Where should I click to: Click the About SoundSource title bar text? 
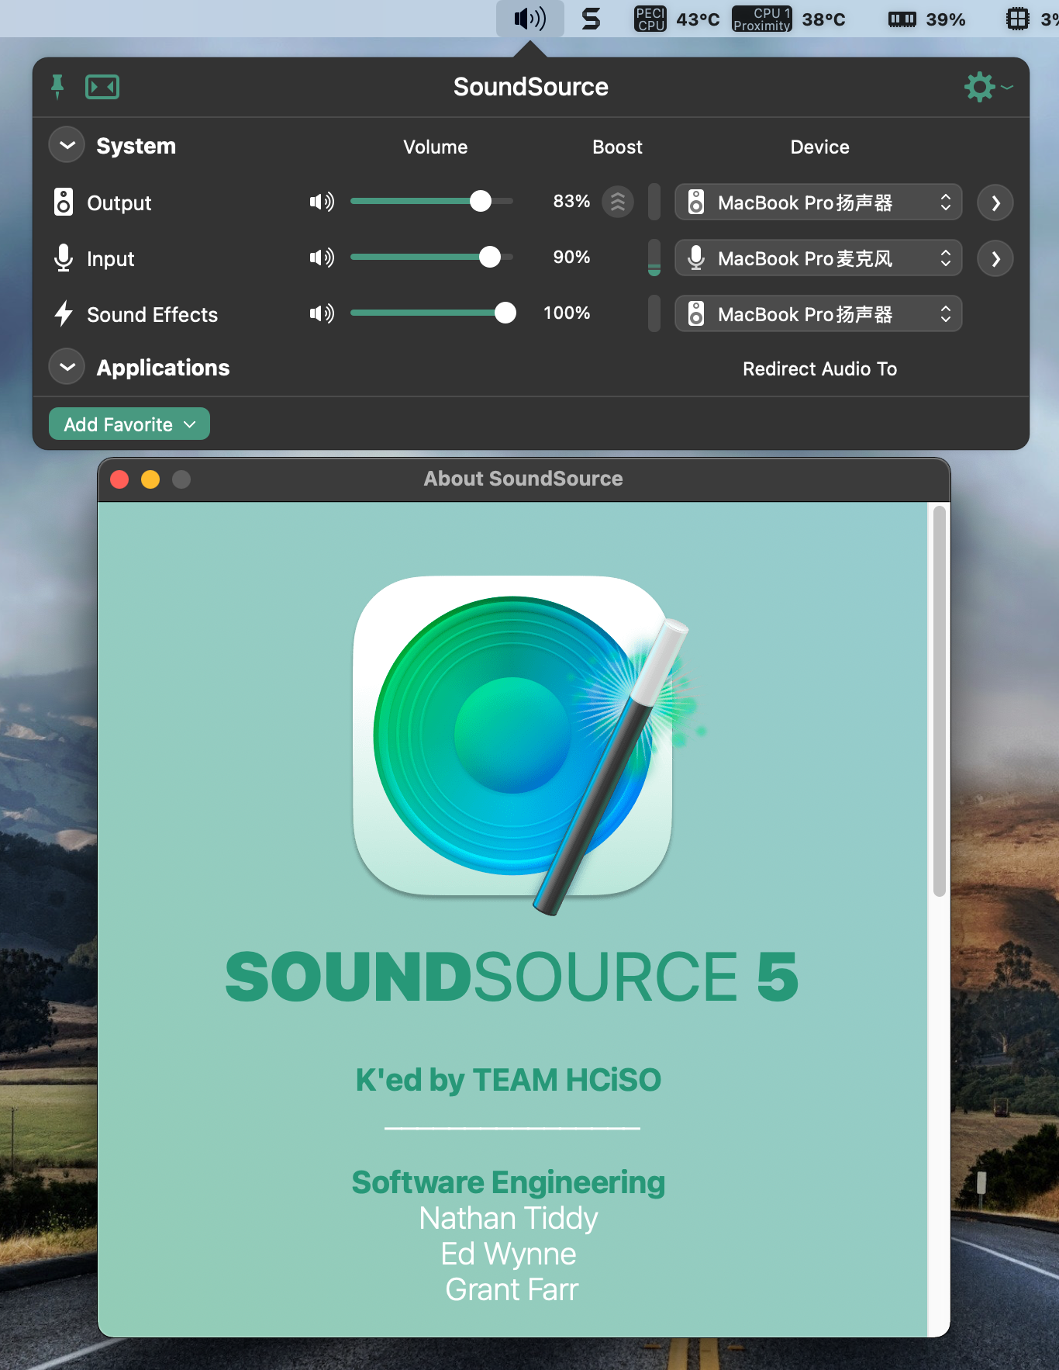(x=523, y=479)
